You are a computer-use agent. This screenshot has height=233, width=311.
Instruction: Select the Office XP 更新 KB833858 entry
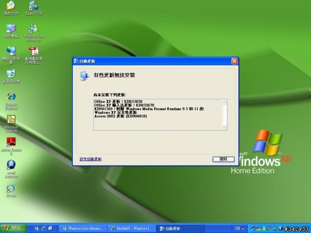(118, 101)
